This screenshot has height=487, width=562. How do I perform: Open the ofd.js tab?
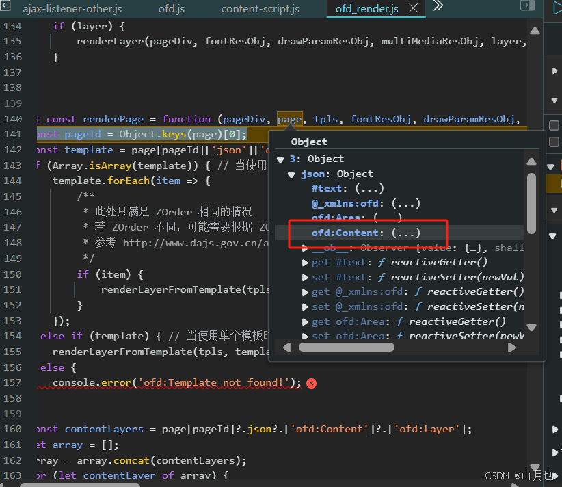pos(172,9)
